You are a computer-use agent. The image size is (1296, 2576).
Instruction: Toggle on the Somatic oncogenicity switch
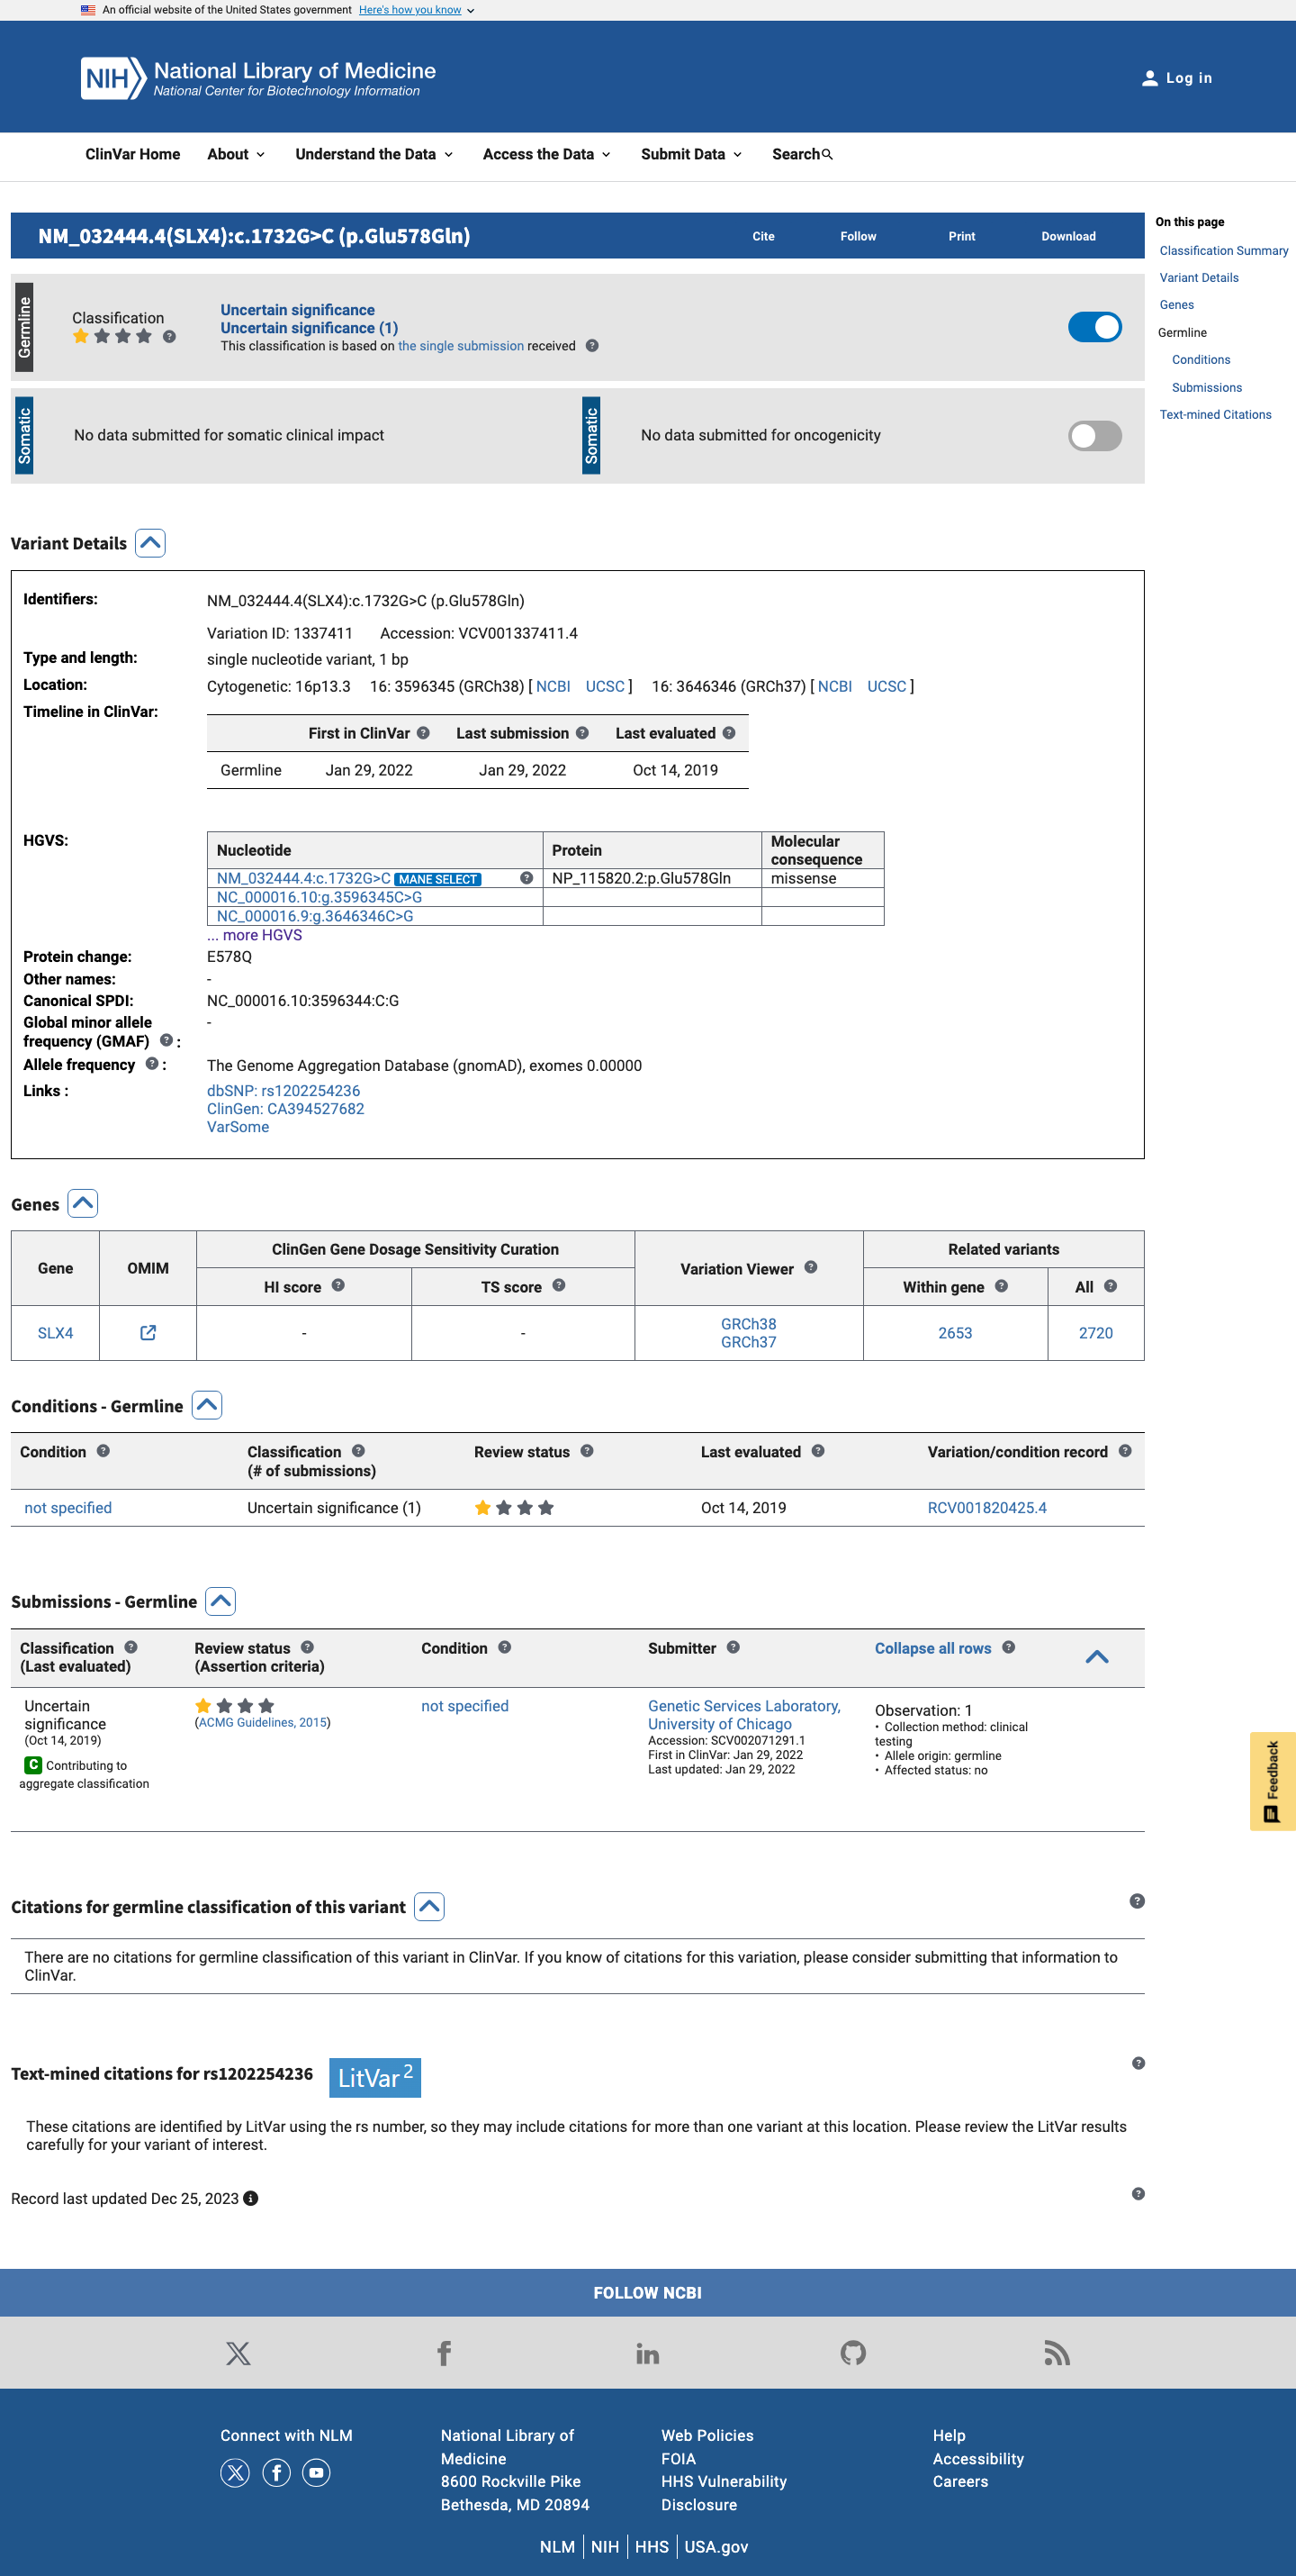pyautogui.click(x=1094, y=436)
